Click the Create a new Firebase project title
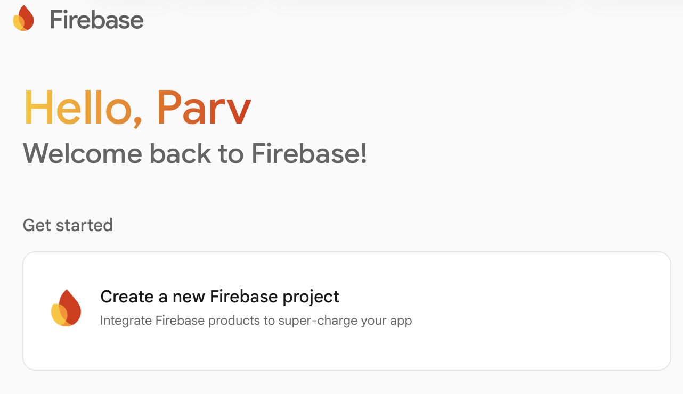 (x=219, y=297)
